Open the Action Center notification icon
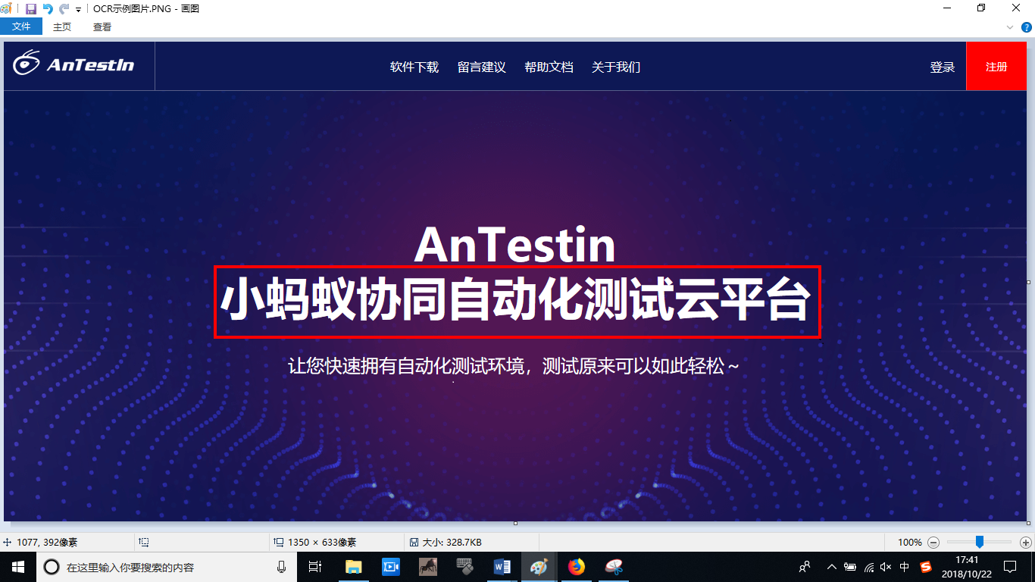The image size is (1035, 582). coord(1010,567)
